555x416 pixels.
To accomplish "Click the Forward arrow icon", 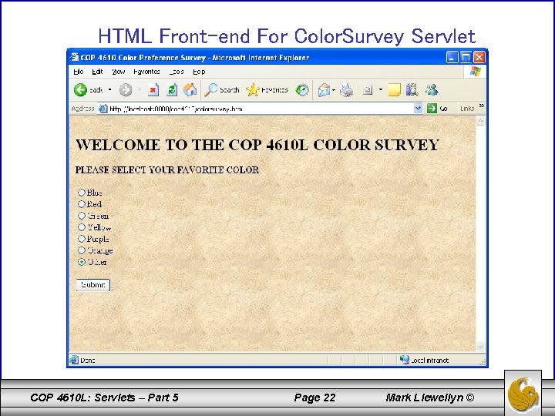I will [x=126, y=90].
